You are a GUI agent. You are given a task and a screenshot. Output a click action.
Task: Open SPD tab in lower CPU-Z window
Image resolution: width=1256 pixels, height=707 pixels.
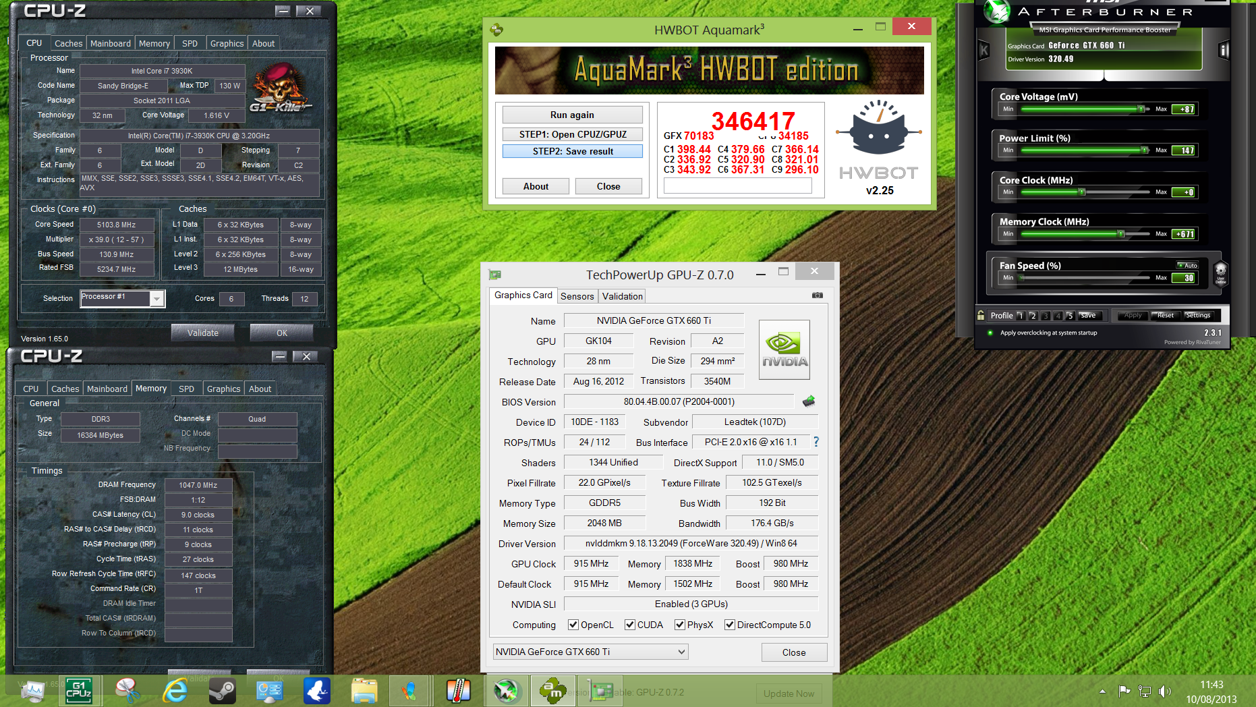[x=186, y=389]
